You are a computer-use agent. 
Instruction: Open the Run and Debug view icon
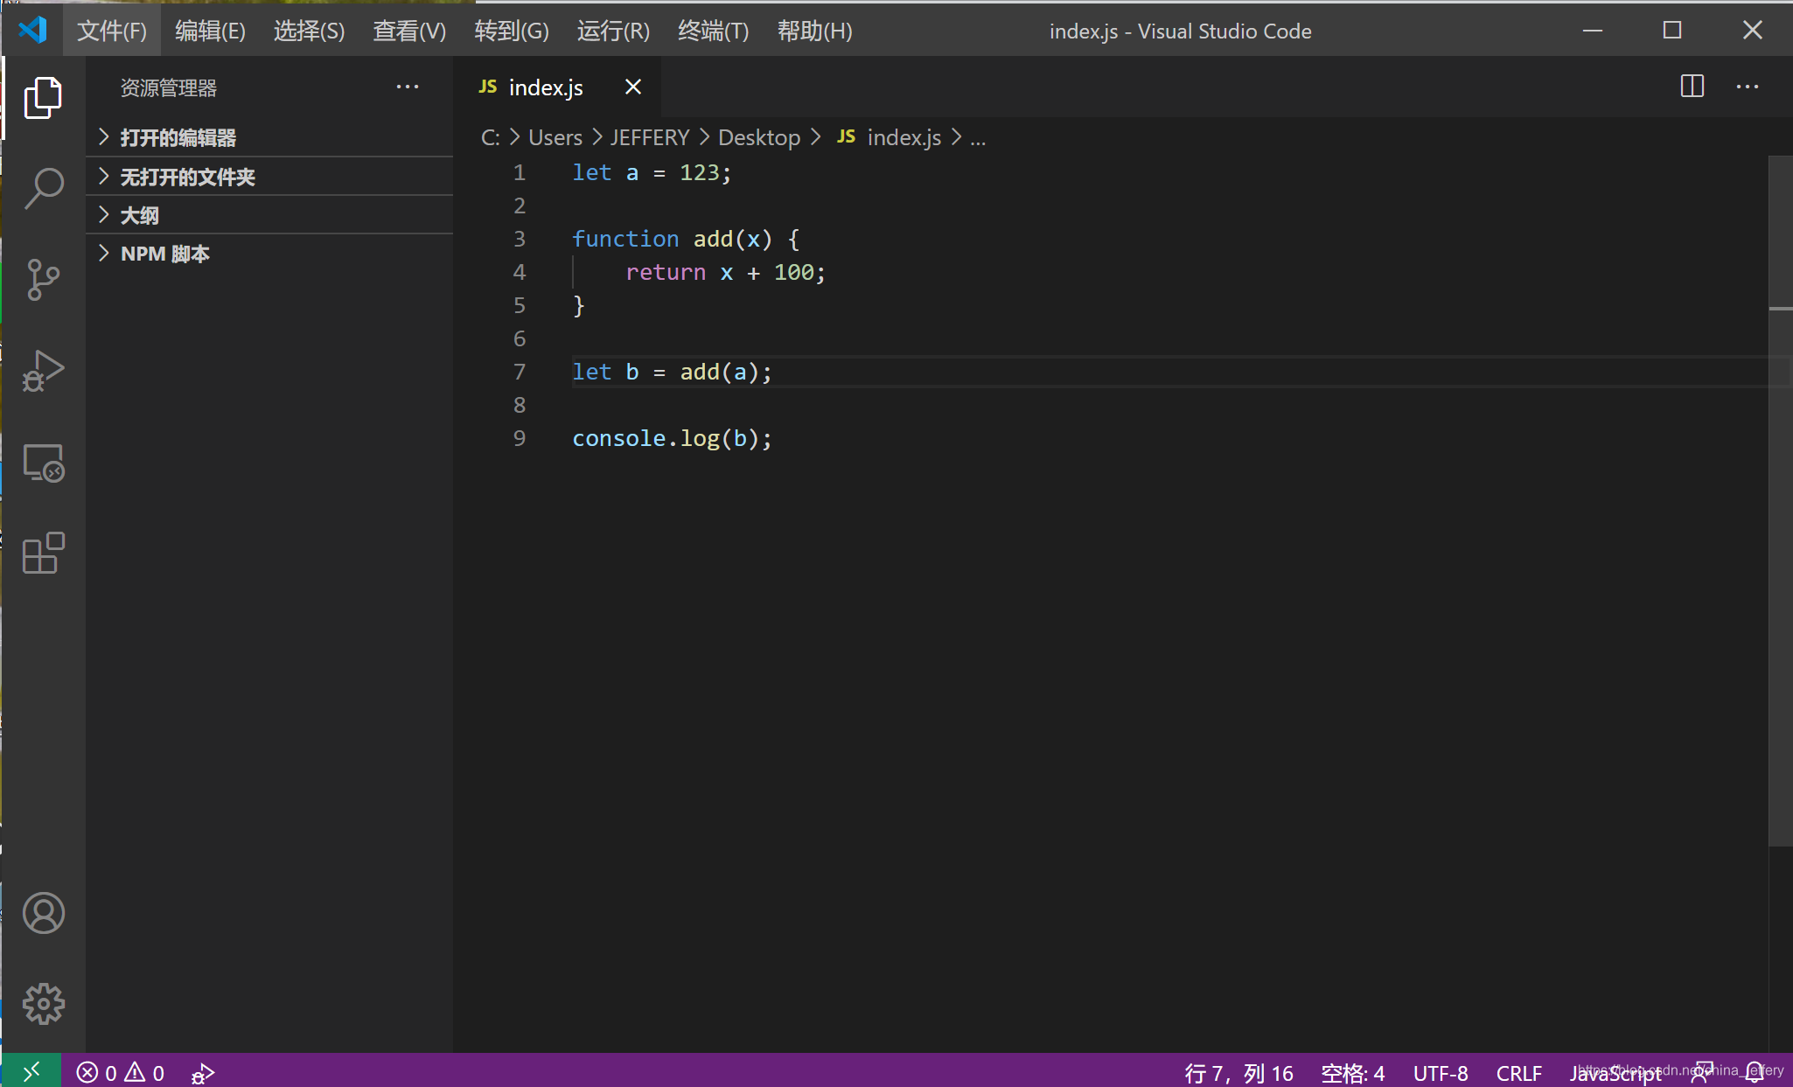43,371
